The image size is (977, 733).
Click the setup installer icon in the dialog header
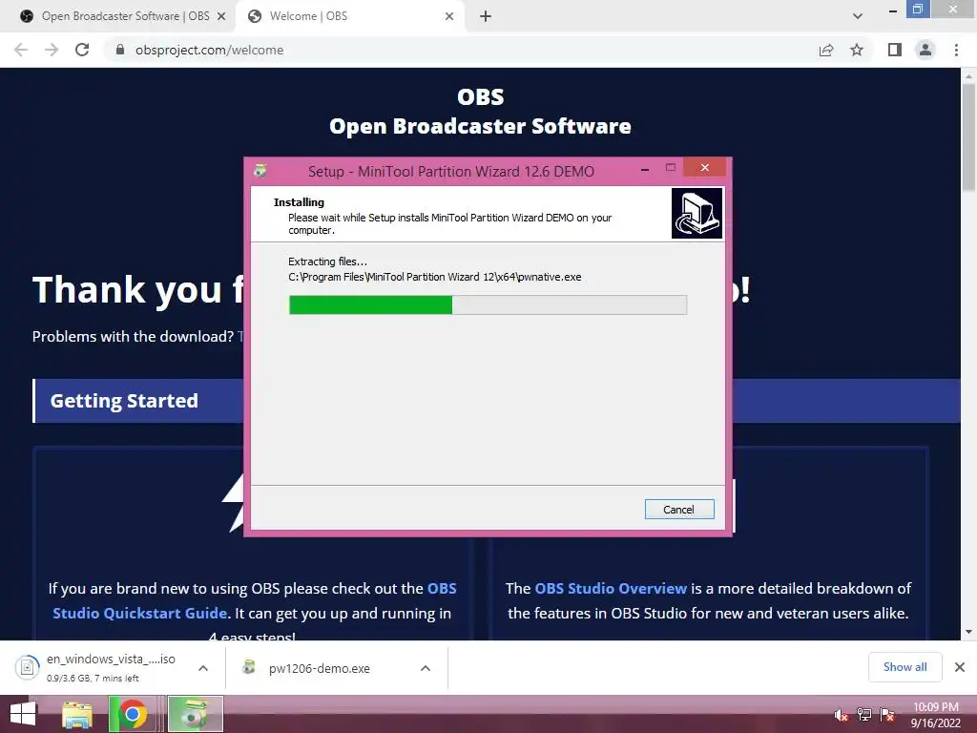point(696,213)
